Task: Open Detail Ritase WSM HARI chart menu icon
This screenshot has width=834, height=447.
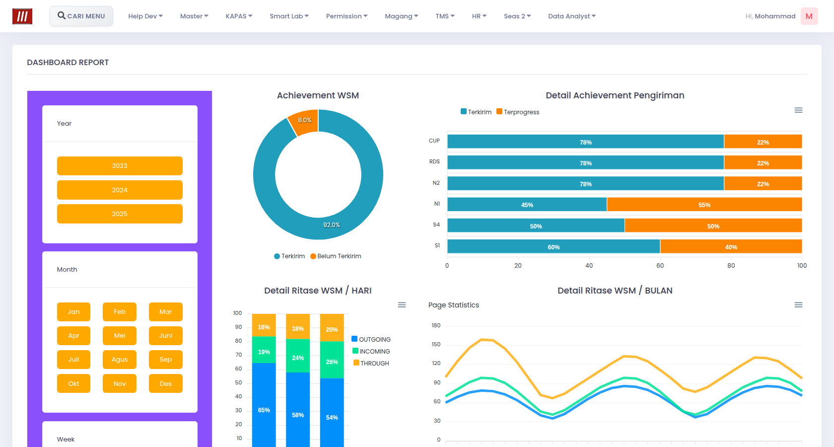Action: click(402, 305)
